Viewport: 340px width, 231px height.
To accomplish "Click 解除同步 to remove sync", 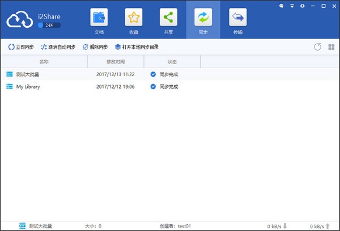I will (96, 47).
